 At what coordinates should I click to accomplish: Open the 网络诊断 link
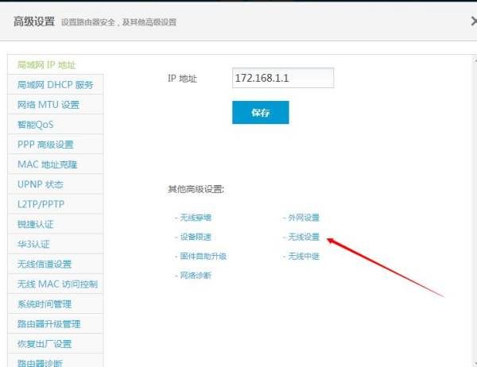point(196,275)
